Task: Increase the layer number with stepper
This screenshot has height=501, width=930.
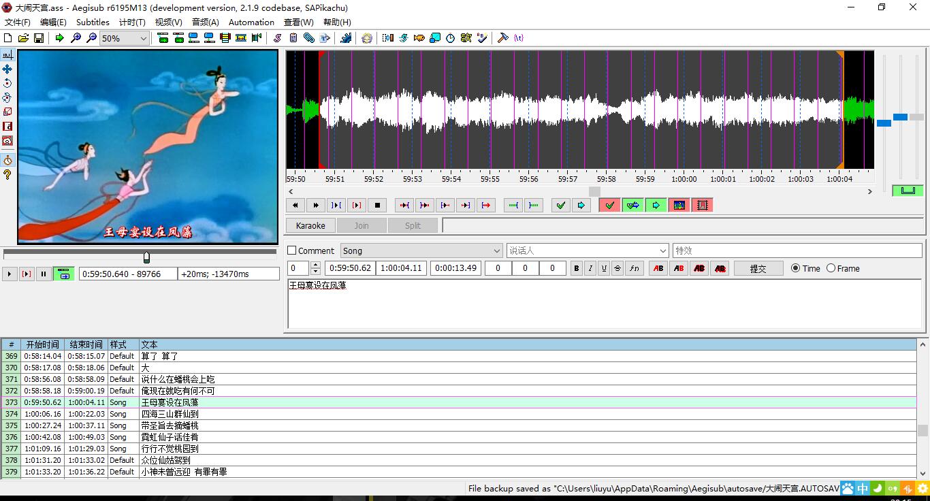Action: [315, 265]
